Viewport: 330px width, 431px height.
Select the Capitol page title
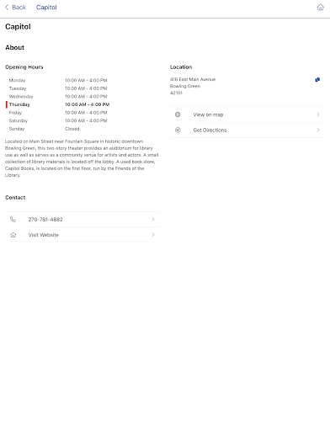18,27
